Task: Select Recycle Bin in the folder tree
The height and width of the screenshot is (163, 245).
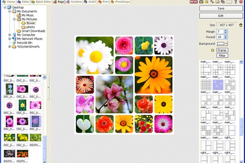Action: pyautogui.click(x=24, y=42)
